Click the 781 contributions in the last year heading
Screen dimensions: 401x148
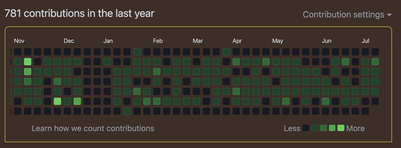point(79,14)
